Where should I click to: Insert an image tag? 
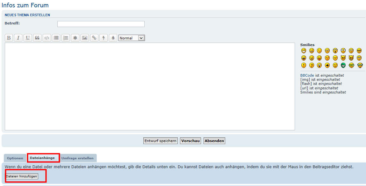pos(84,38)
